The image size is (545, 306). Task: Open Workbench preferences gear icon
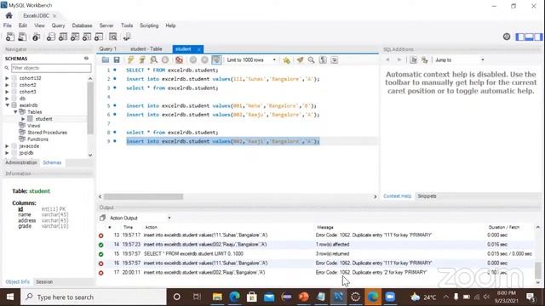(x=507, y=37)
